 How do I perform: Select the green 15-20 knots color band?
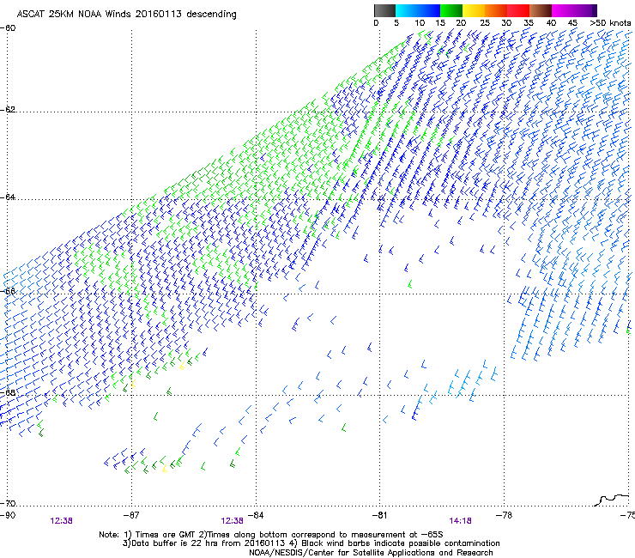pos(452,10)
